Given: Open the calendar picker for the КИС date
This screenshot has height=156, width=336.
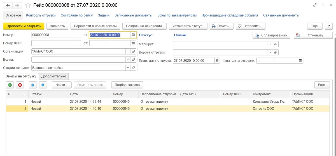Looking at the screenshot, I should pos(134,43).
